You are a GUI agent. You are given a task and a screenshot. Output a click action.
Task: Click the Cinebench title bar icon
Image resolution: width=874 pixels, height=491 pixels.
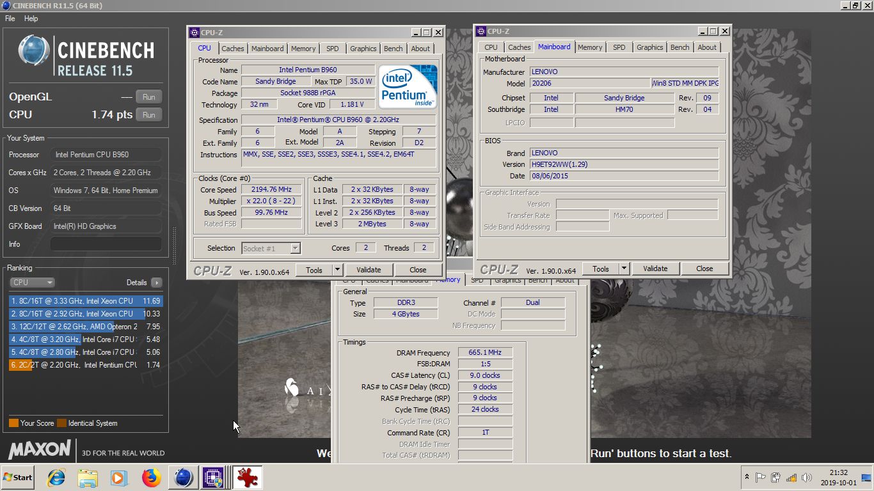click(6, 6)
